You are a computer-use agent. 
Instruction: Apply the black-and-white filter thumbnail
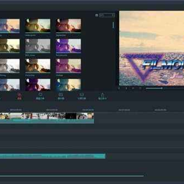38,45
